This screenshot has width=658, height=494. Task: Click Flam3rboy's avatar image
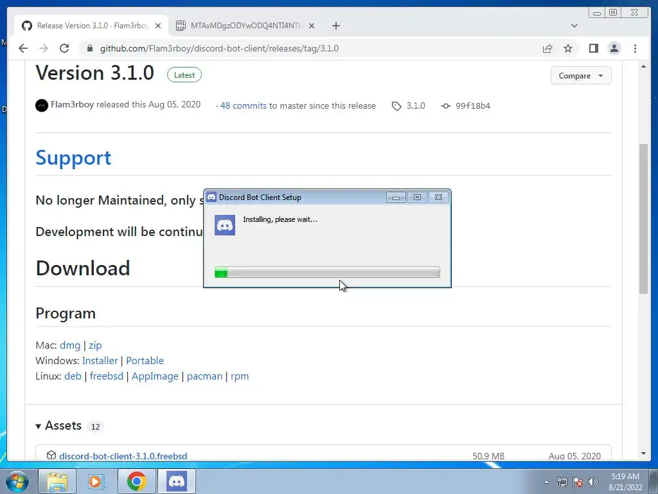tap(42, 105)
